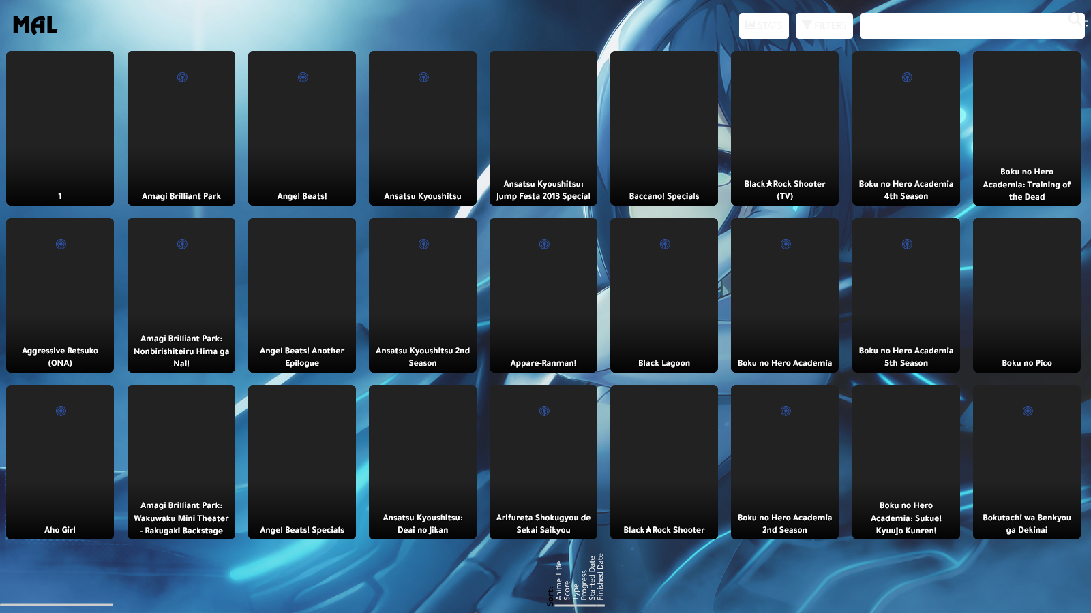Open the Boku no Pico card
The height and width of the screenshot is (613, 1091).
(1026, 295)
